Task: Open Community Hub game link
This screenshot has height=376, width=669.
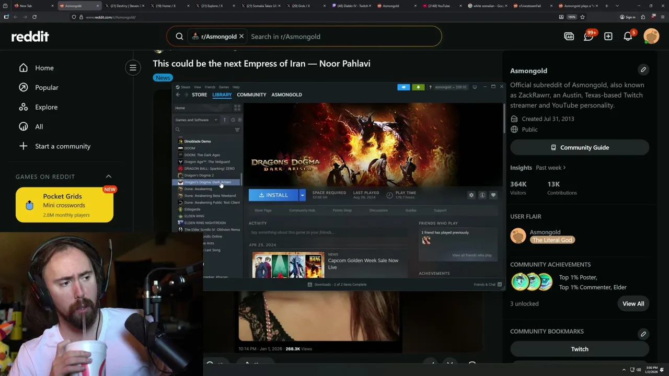Action: (302, 210)
